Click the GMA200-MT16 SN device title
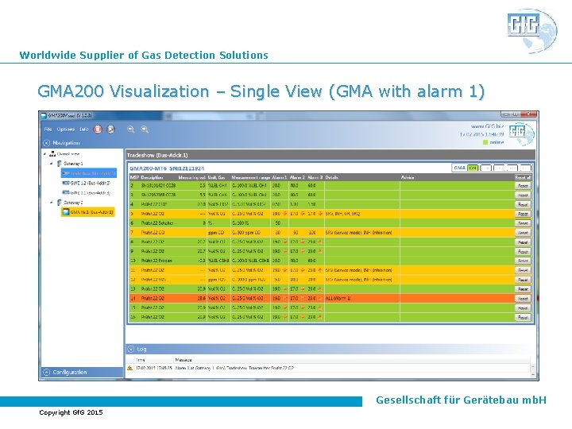This screenshot has width=572, height=429. pyautogui.click(x=167, y=168)
